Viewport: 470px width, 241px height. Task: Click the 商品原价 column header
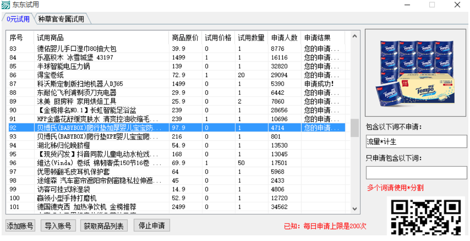coord(185,38)
